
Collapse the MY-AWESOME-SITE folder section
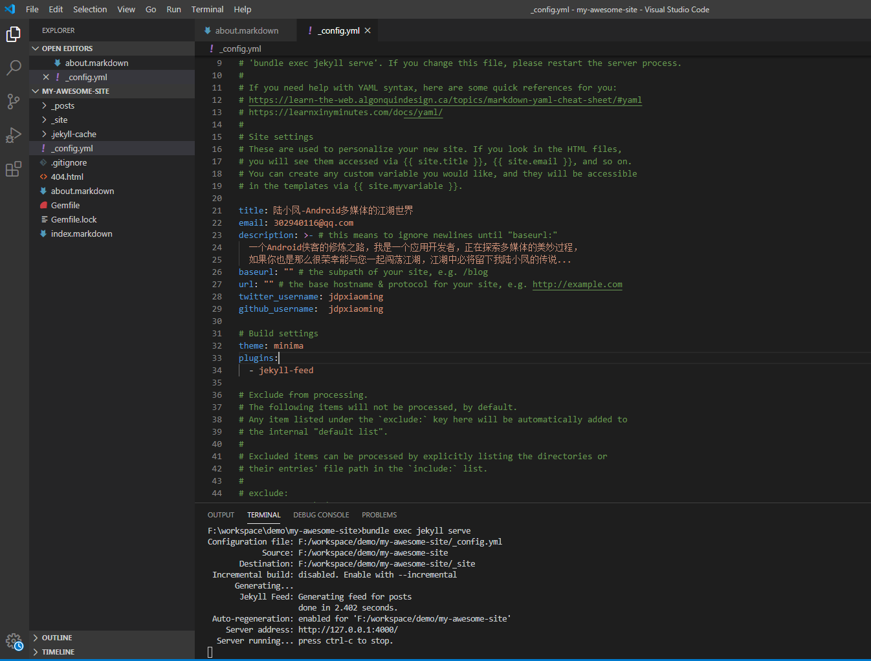tap(36, 91)
